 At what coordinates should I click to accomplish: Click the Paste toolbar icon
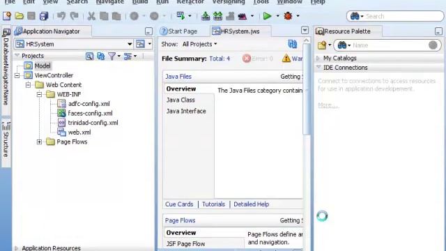coord(116,16)
